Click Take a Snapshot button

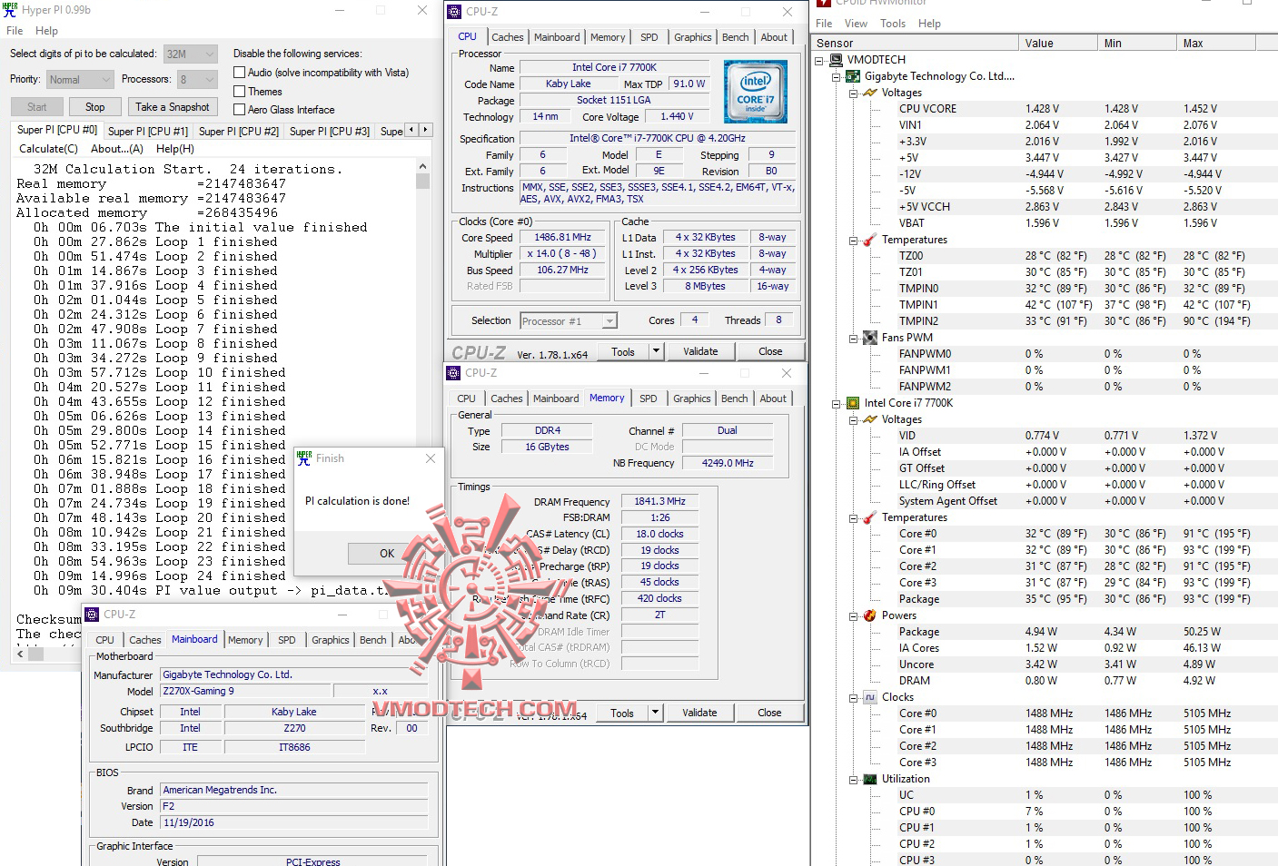click(173, 107)
